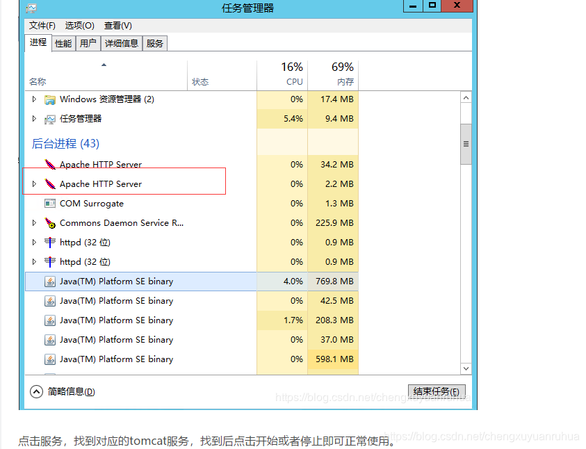
Task: Click the Java icon in the 598.1 MB row
Action: click(50, 359)
